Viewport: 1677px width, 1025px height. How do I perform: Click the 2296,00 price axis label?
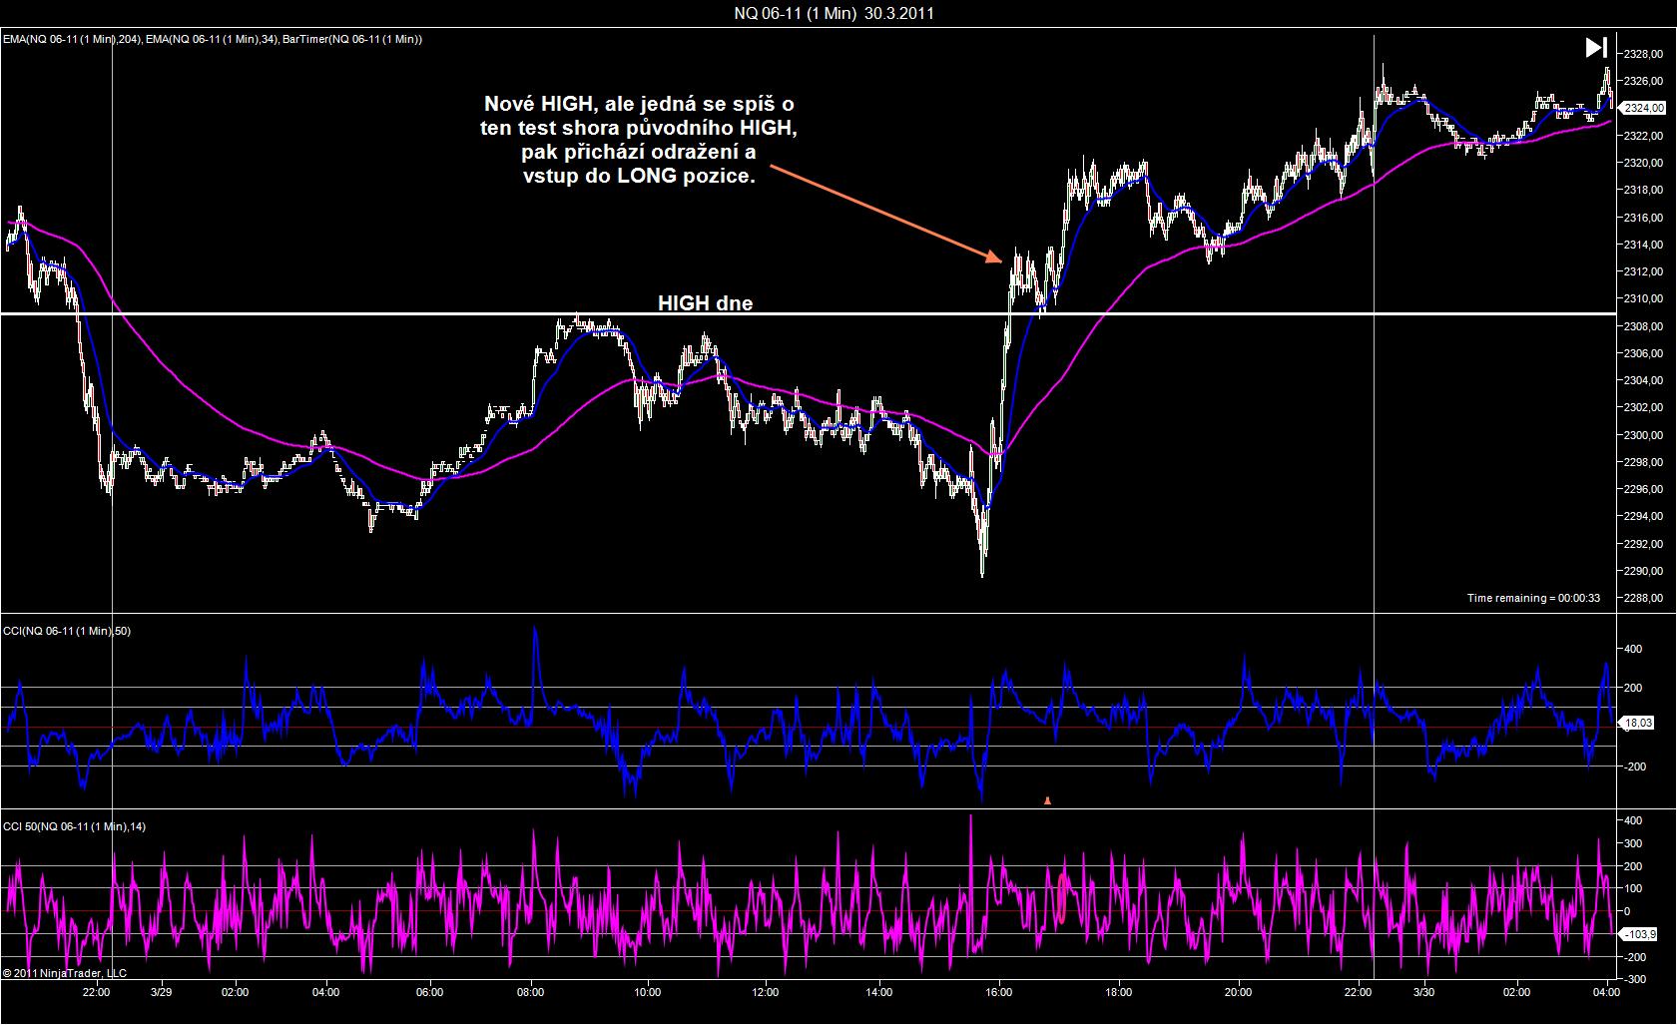(x=1643, y=489)
